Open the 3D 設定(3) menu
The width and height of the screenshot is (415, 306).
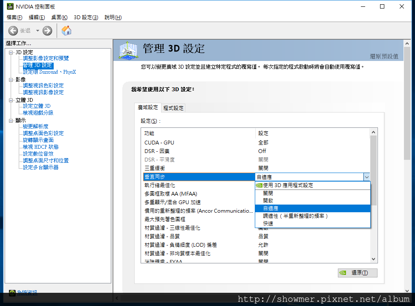[86, 17]
